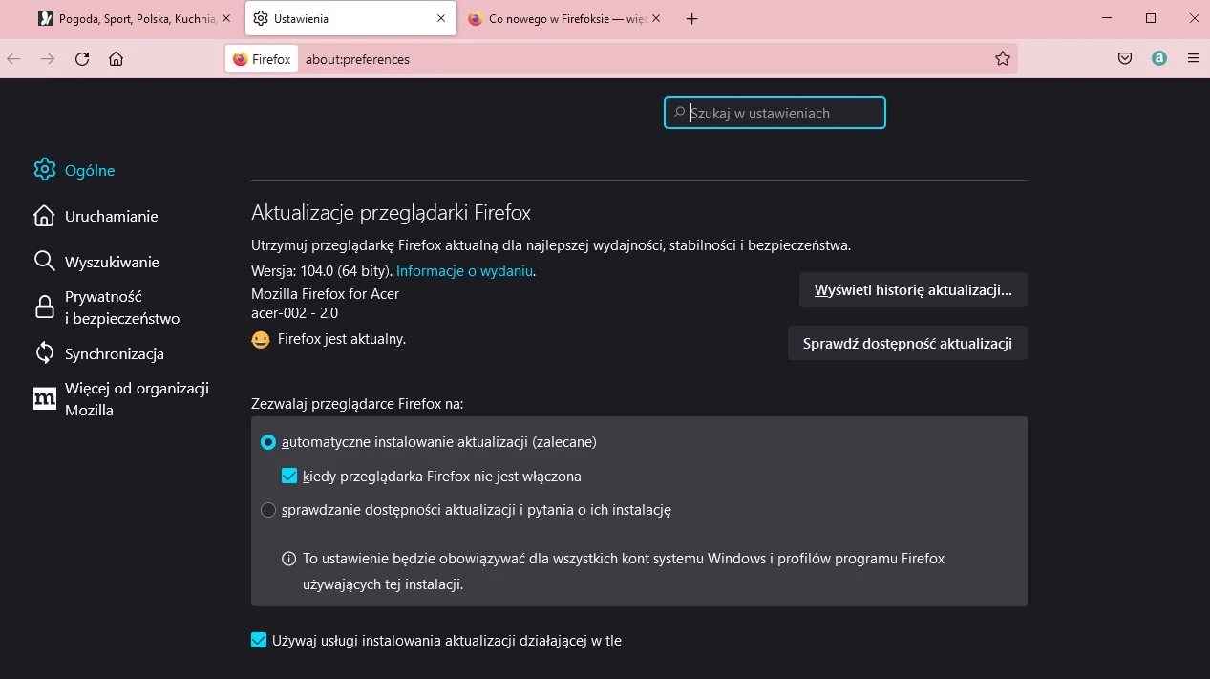
Task: Open the Ogólne settings section
Action: (44, 169)
